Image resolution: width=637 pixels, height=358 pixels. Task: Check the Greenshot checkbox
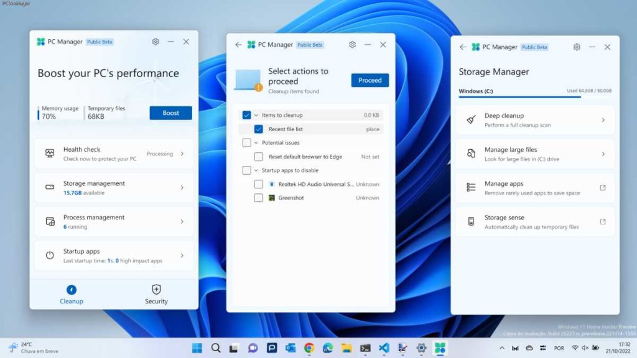(x=258, y=198)
